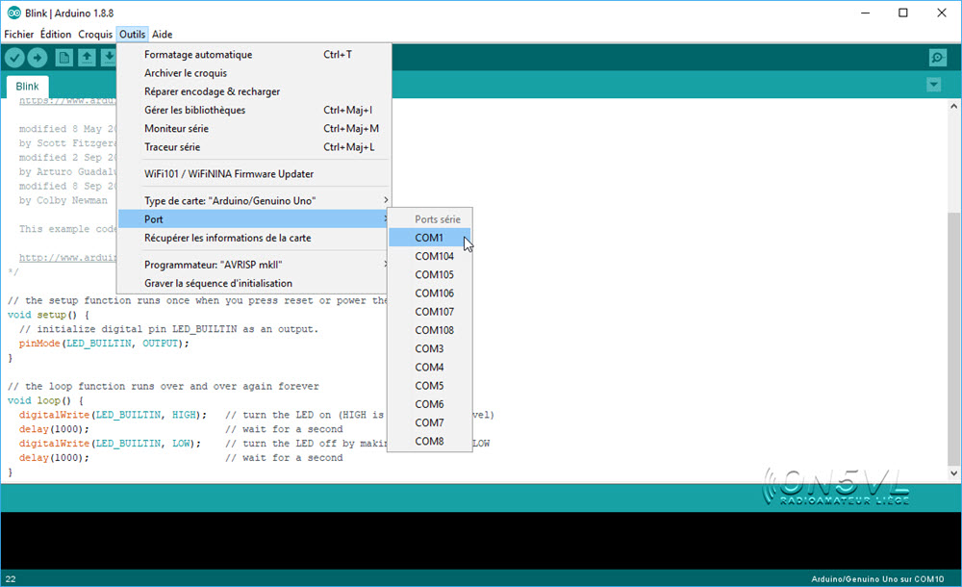Open the Port submenu entry
This screenshot has height=587, width=962.
coord(252,219)
